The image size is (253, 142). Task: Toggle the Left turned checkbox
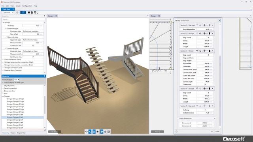[x=205, y=84]
